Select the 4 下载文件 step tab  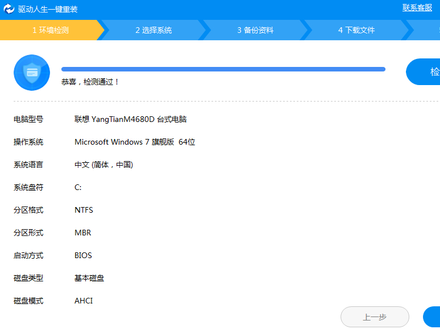pyautogui.click(x=356, y=30)
